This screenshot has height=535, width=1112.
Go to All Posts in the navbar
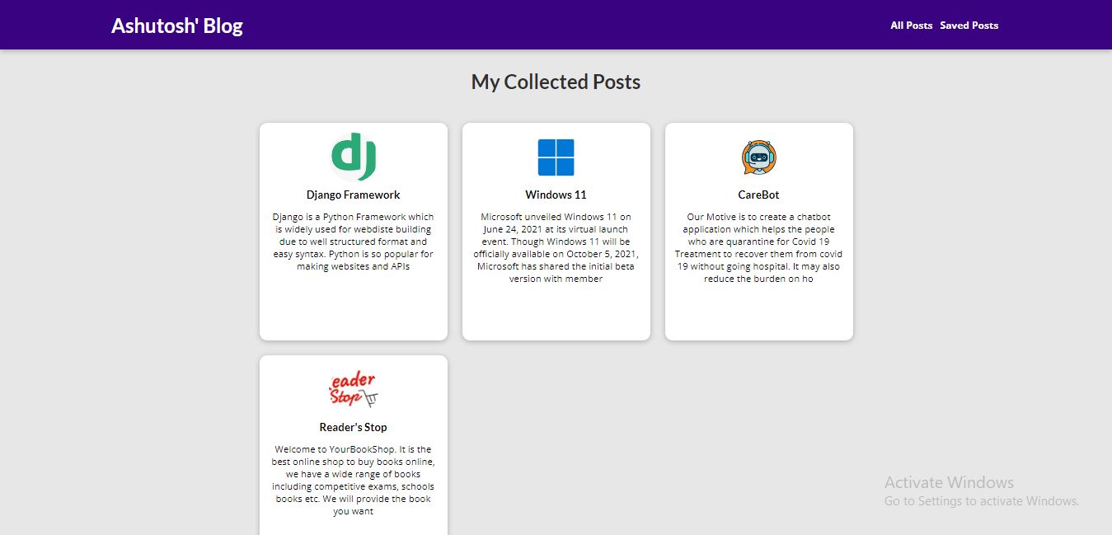[911, 26]
